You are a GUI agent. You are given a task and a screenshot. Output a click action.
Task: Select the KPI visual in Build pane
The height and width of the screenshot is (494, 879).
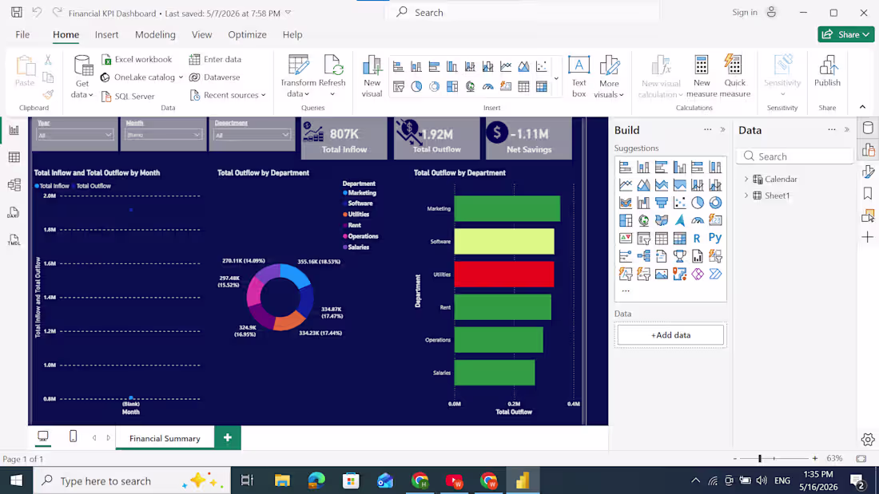(626, 238)
